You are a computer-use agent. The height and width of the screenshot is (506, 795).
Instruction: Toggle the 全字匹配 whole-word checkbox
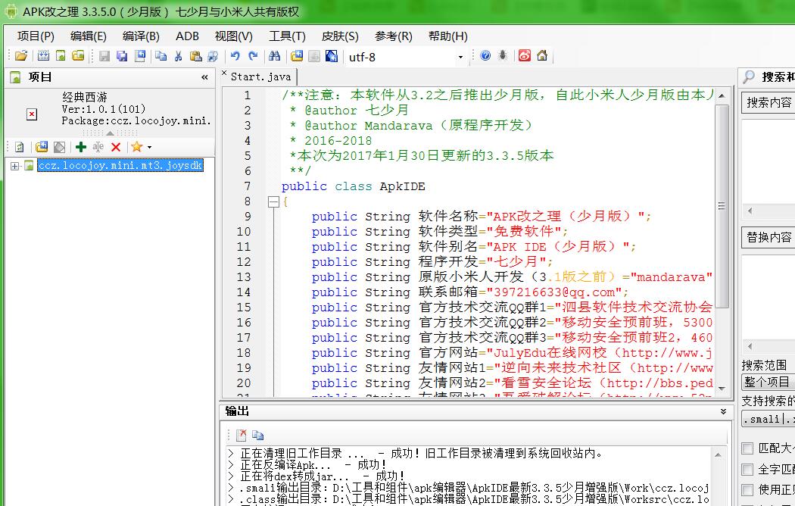pyautogui.click(x=747, y=470)
